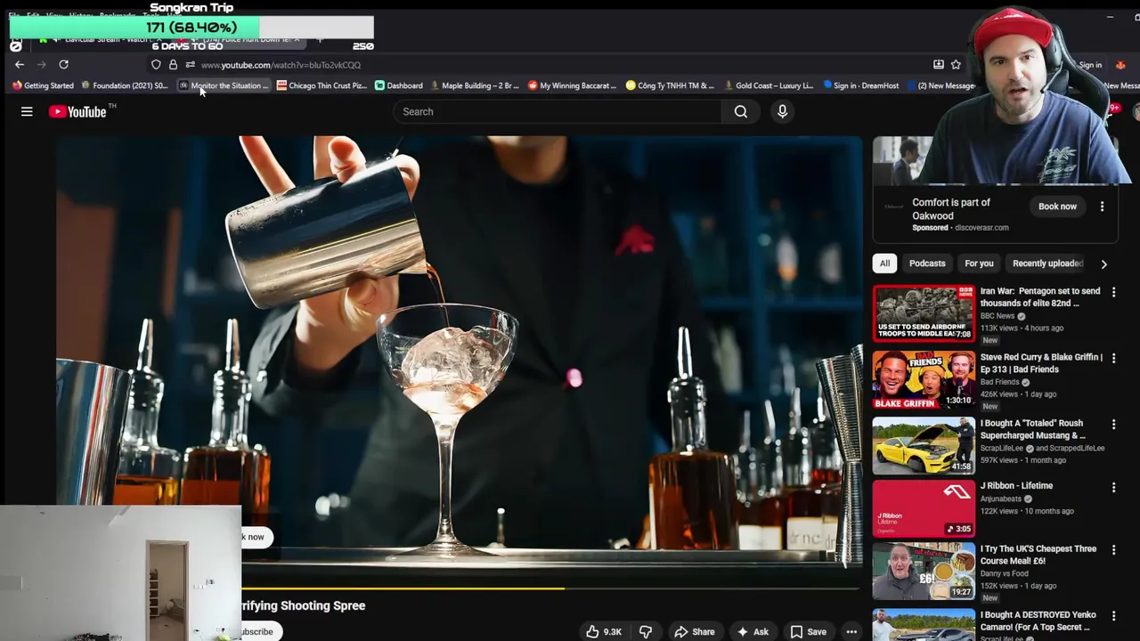Click the address bar URL
Viewport: 1140px width, 641px height.
pos(281,65)
